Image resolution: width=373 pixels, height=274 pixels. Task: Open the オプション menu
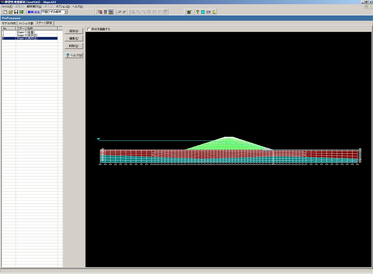click(x=63, y=6)
